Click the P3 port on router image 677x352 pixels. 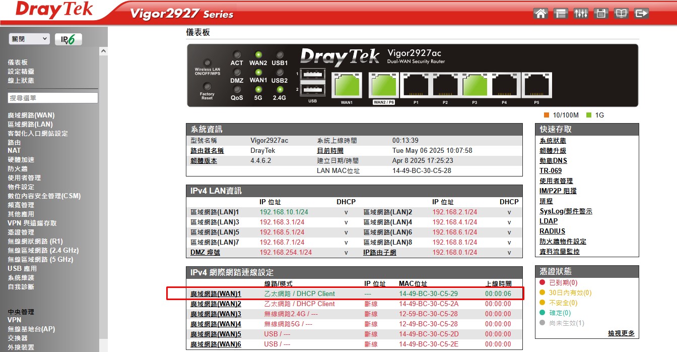click(x=475, y=85)
